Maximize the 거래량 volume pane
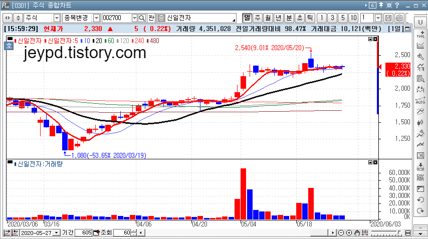 [370, 162]
